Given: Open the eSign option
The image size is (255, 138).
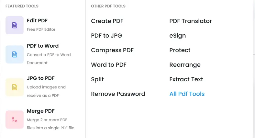Looking at the screenshot, I should point(178,36).
